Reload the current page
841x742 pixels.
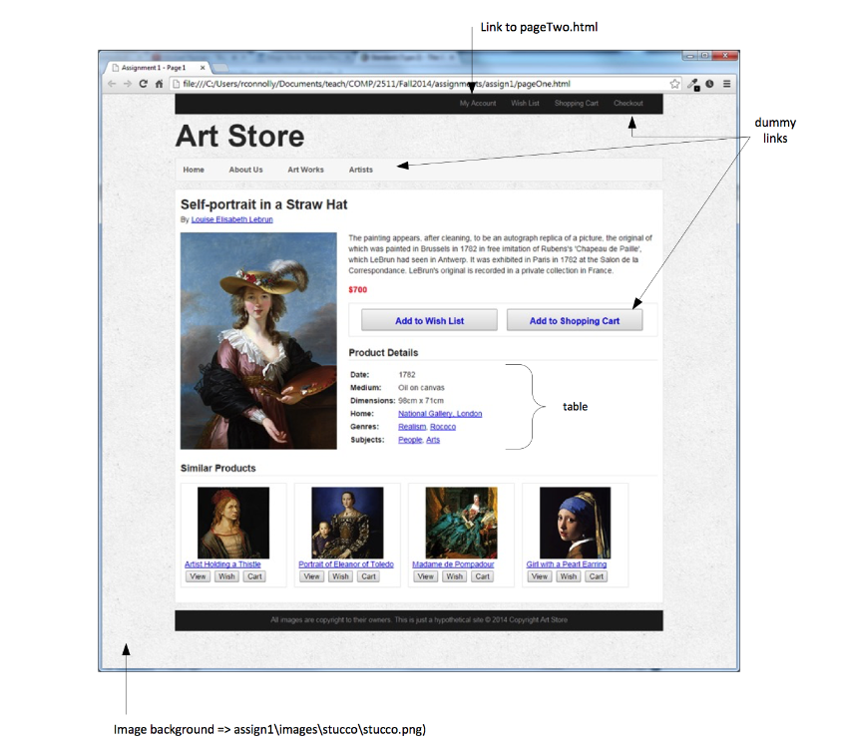pyautogui.click(x=145, y=85)
